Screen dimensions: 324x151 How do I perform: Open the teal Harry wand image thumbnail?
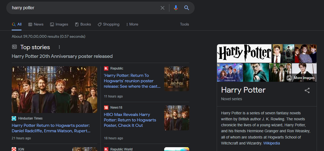coord(256,73)
